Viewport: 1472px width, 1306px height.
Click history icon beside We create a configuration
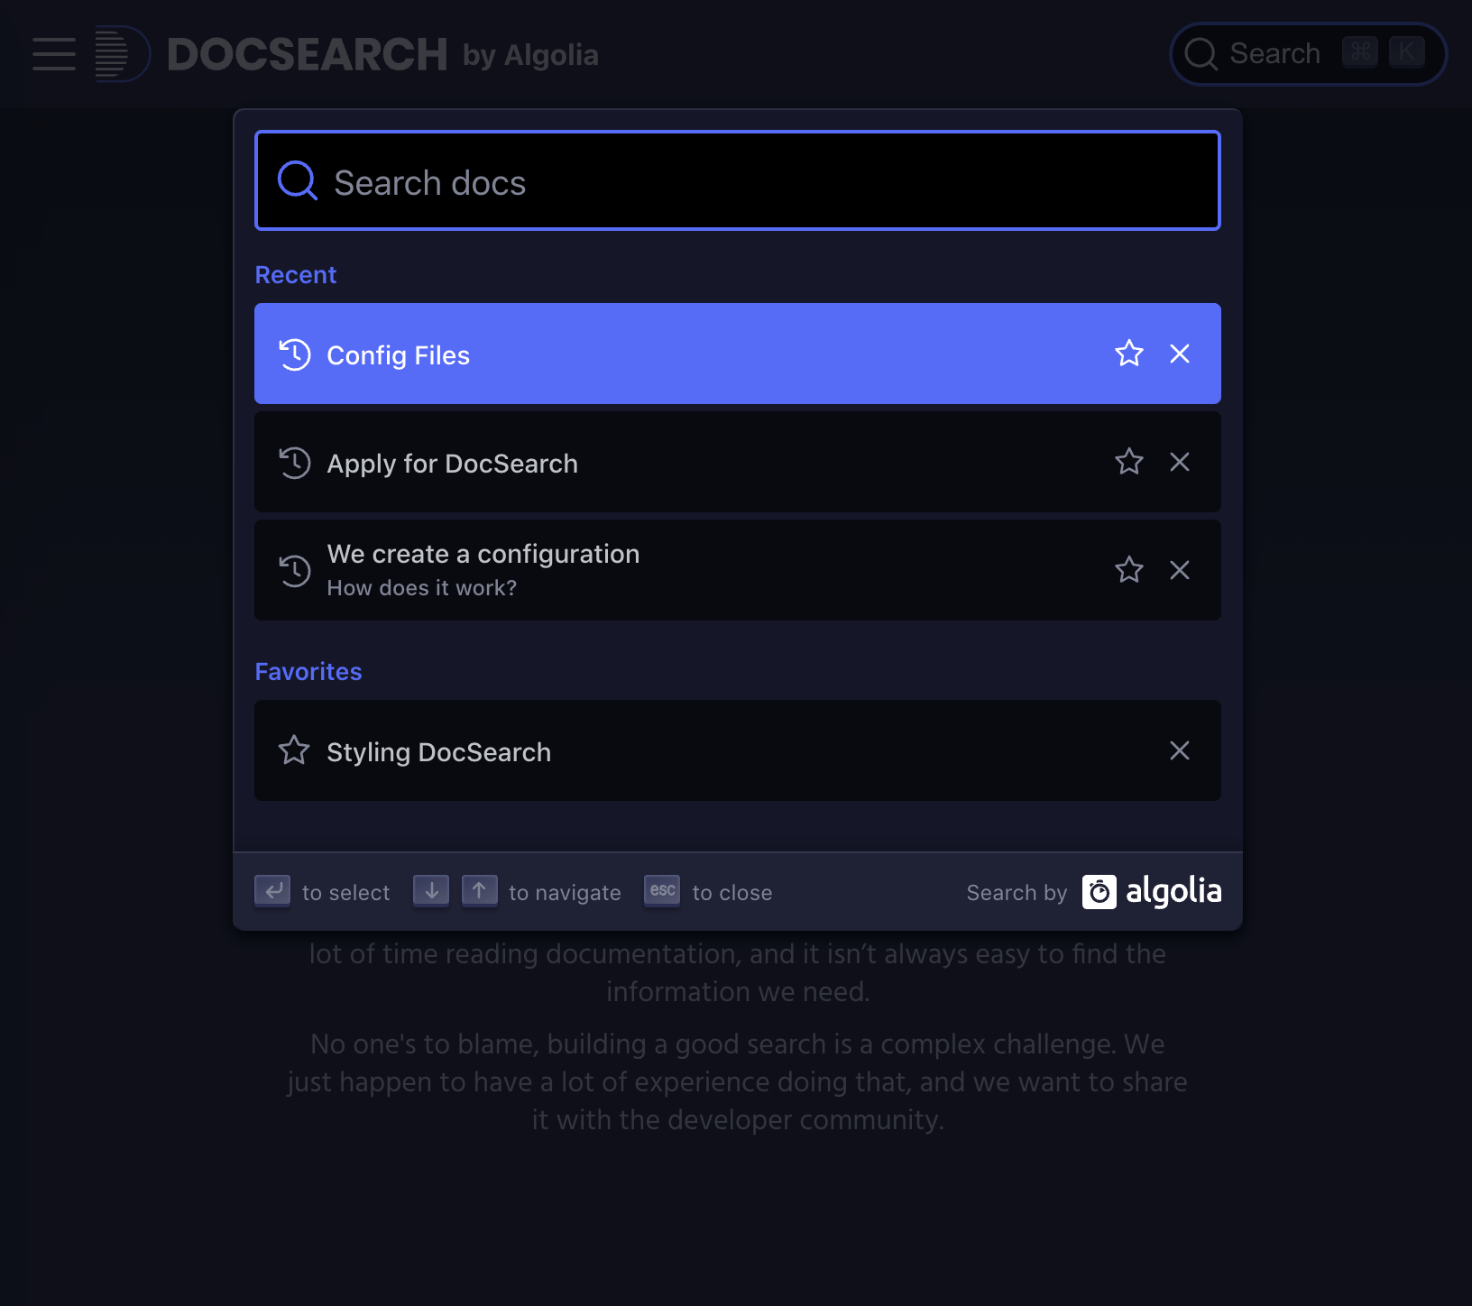tap(295, 571)
